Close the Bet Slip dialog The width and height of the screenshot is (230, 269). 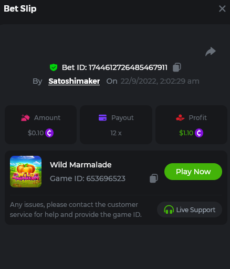coord(222,8)
